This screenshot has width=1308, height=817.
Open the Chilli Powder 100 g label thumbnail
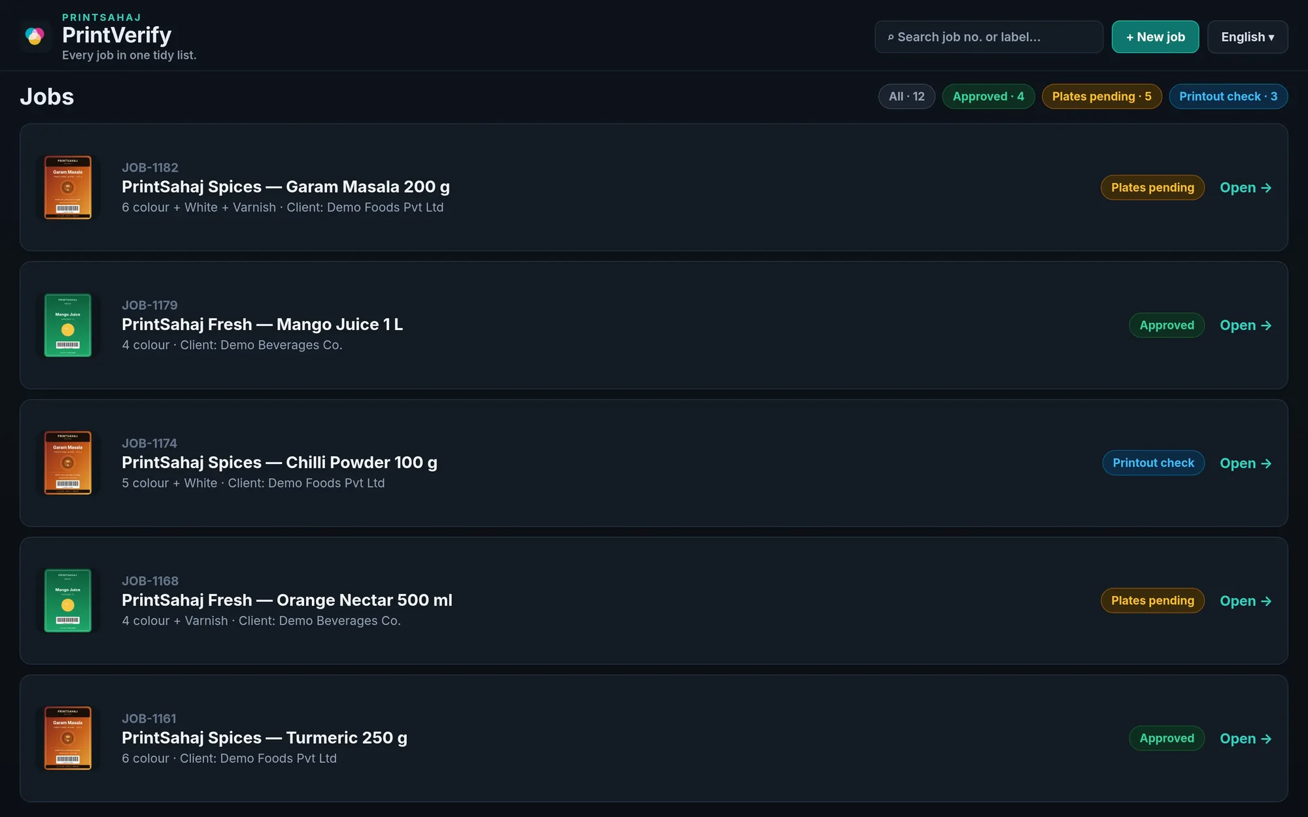tap(68, 463)
